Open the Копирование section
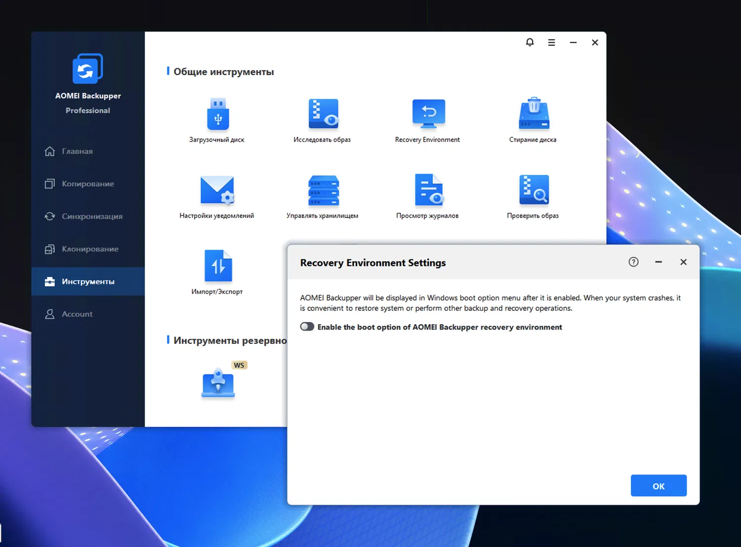Image resolution: width=741 pixels, height=547 pixels. click(x=88, y=184)
